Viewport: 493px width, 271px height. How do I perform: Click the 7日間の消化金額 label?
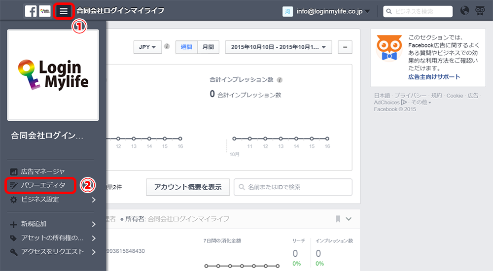(x=222, y=241)
